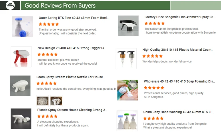View the white sprayer on black background

[x=21, y=119]
